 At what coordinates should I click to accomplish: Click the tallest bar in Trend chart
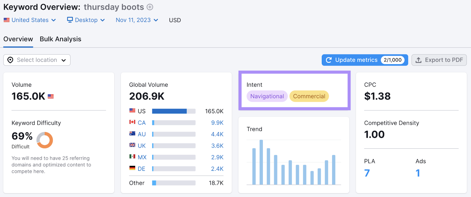(x=261, y=162)
